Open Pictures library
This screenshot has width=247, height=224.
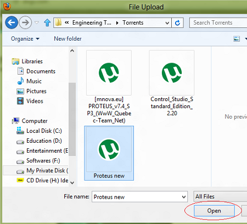click(36, 91)
